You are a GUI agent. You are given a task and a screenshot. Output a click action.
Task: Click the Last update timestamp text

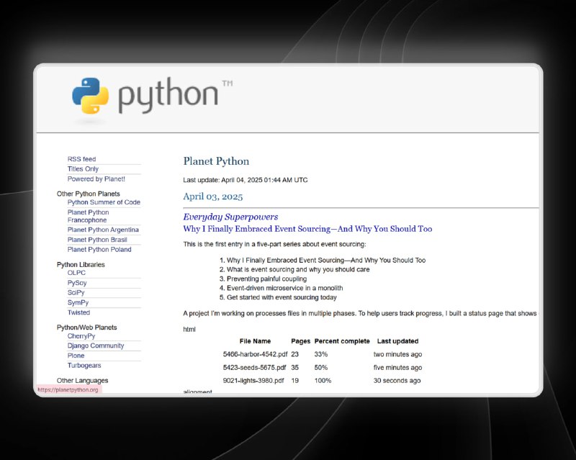click(246, 180)
